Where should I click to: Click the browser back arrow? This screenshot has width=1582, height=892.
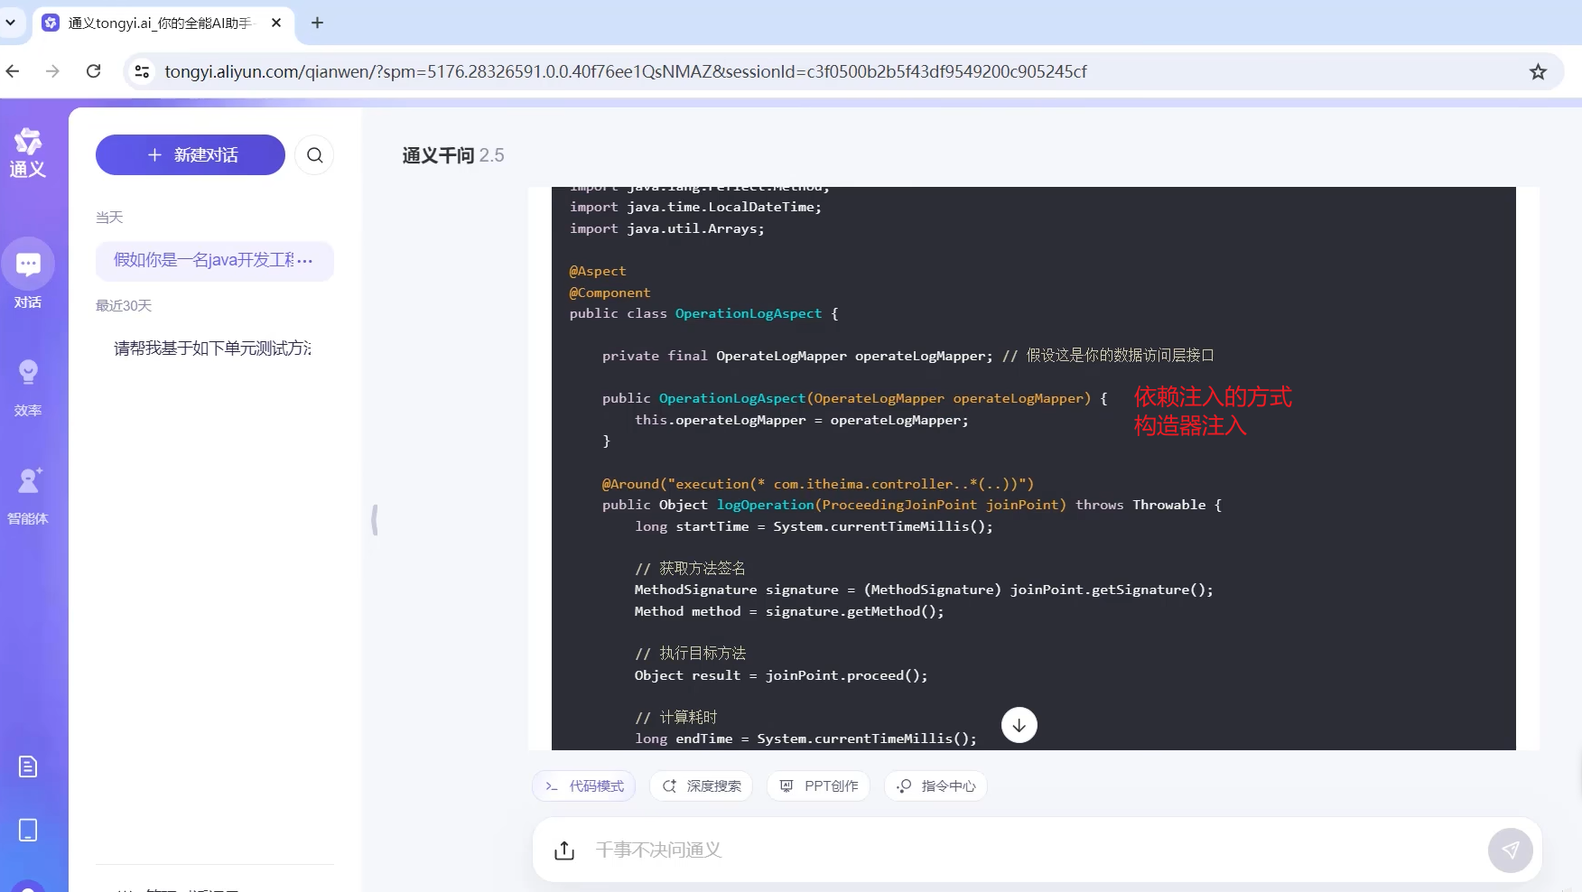13,71
